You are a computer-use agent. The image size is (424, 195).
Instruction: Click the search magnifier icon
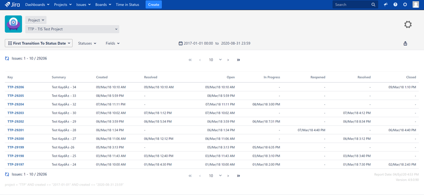[373, 5]
